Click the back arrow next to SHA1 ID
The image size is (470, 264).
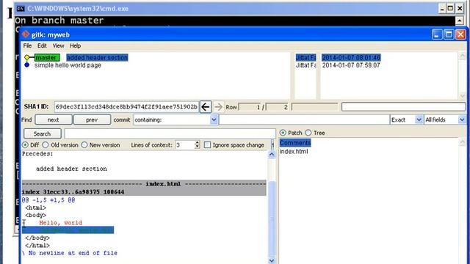coord(206,107)
